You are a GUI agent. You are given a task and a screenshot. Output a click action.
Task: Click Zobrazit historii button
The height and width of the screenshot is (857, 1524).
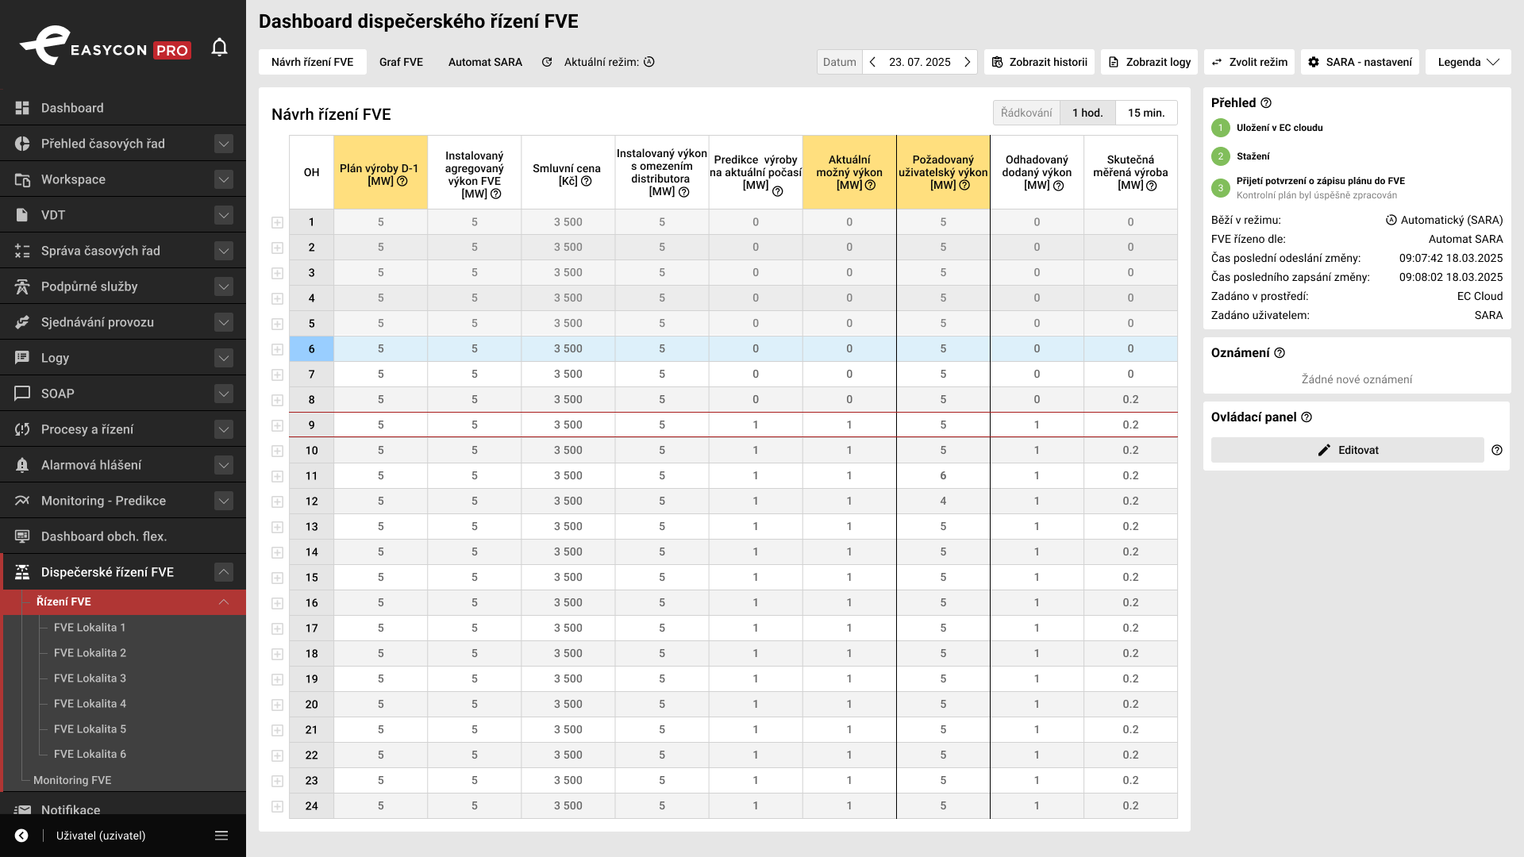coord(1039,62)
